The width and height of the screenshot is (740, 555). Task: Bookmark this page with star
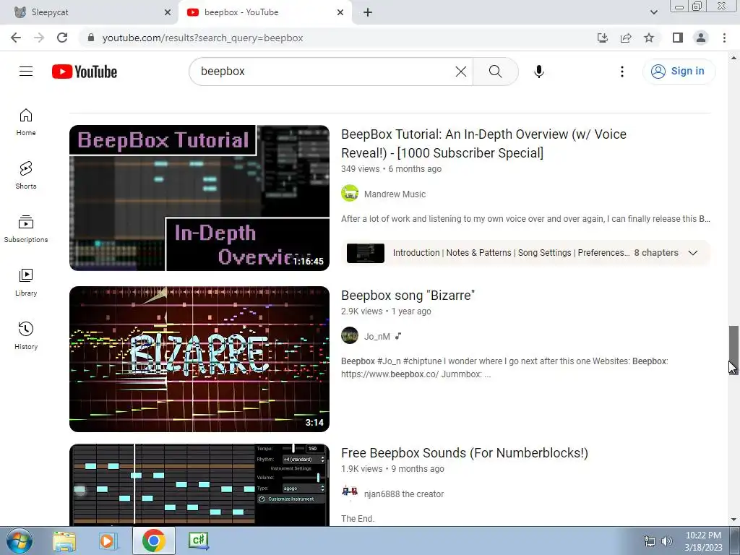coord(649,38)
